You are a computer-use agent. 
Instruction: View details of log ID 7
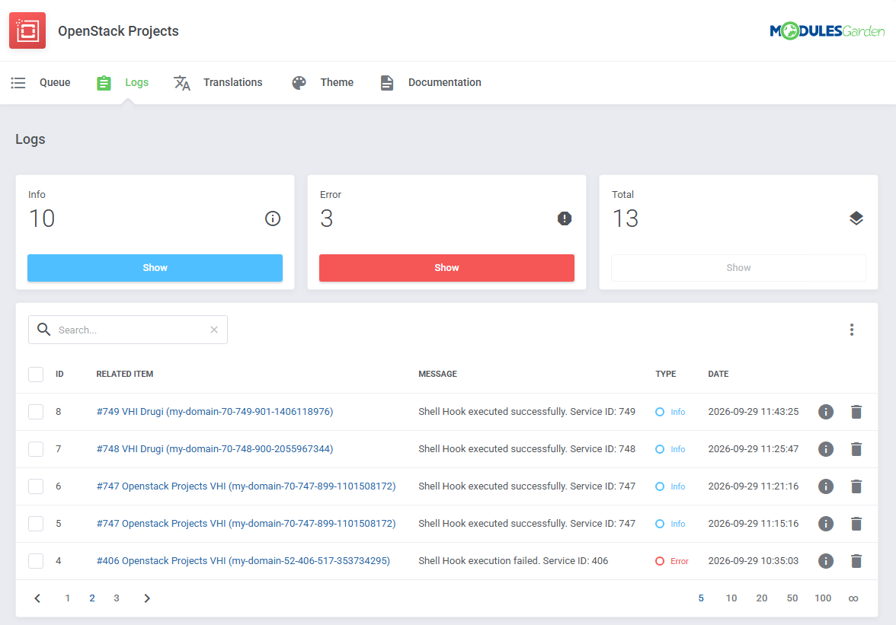826,449
